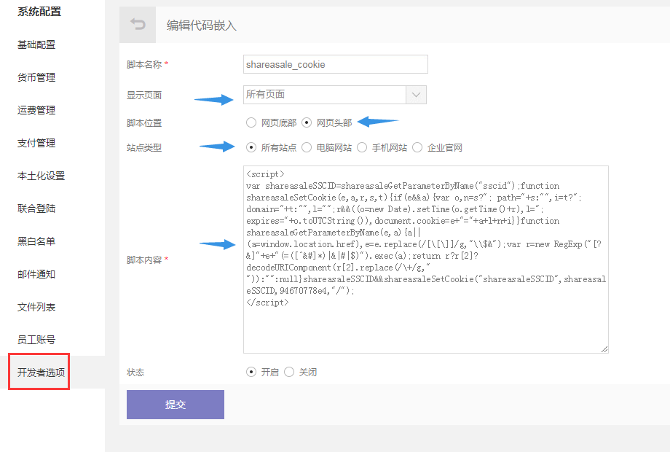Click the 所有页面 combo box field

(334, 95)
